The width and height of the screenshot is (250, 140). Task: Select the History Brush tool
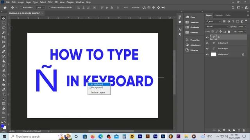coord(4,66)
